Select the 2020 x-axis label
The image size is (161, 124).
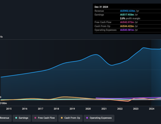click(88, 109)
